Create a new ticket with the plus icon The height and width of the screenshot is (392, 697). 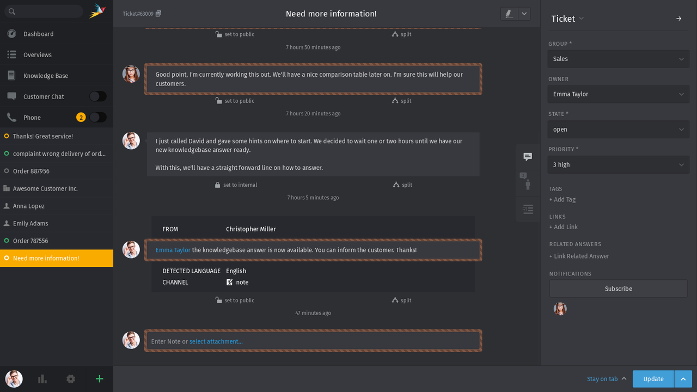point(99,379)
